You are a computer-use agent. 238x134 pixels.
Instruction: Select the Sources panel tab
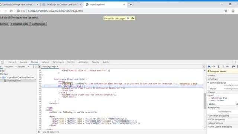[x=34, y=62]
